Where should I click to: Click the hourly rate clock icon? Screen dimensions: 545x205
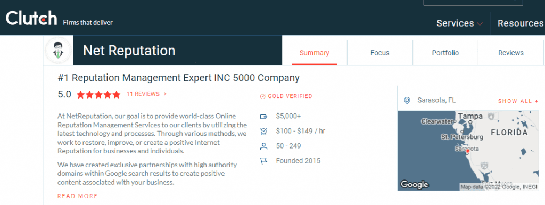click(263, 132)
